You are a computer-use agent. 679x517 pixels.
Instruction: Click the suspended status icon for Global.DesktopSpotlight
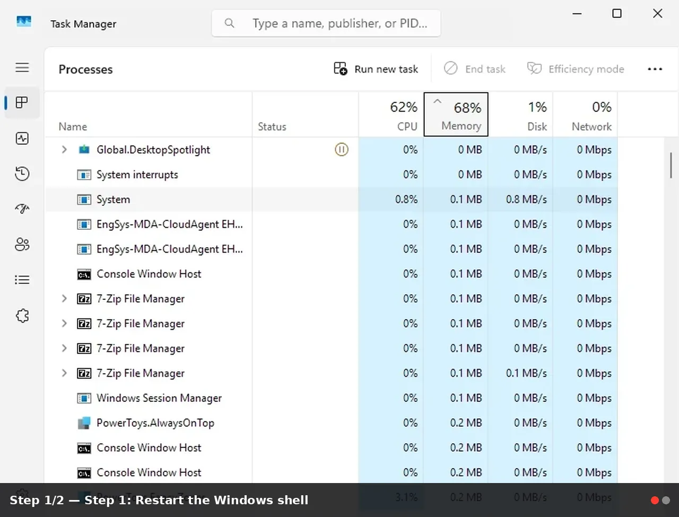[342, 150]
